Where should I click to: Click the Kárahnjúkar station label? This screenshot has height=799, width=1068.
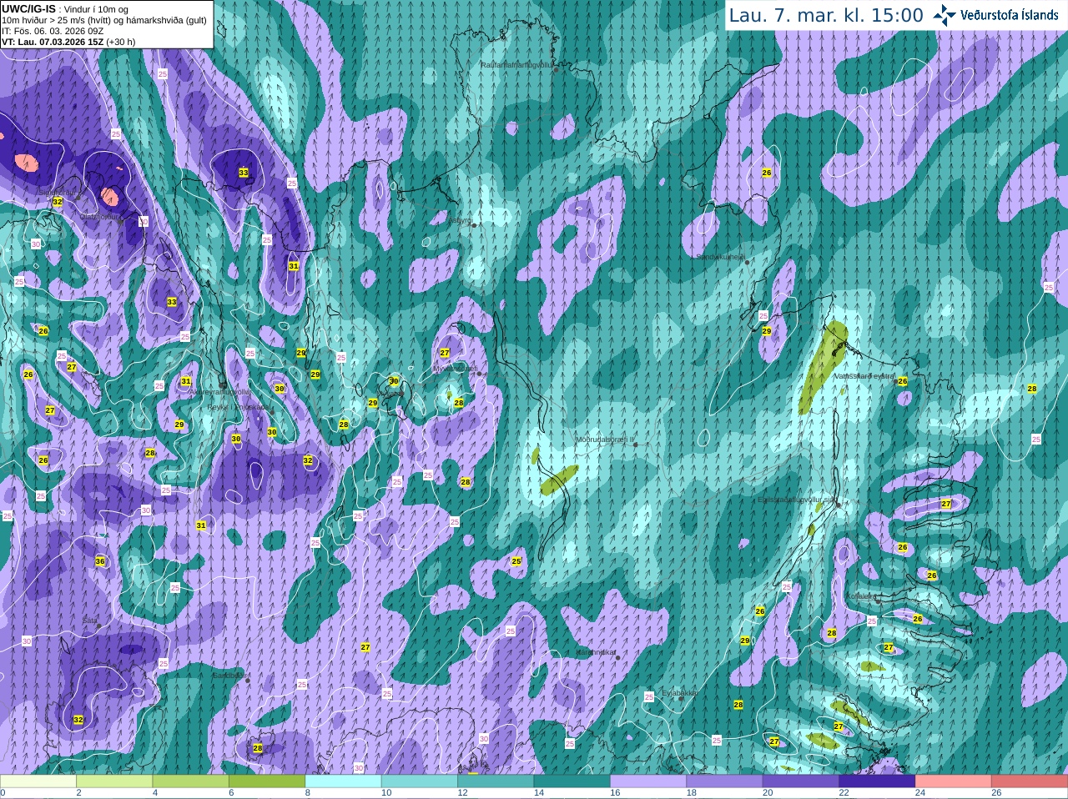[597, 652]
